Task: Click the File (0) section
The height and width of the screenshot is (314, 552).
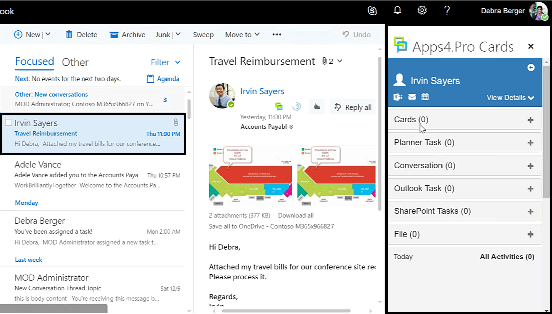Action: [465, 234]
